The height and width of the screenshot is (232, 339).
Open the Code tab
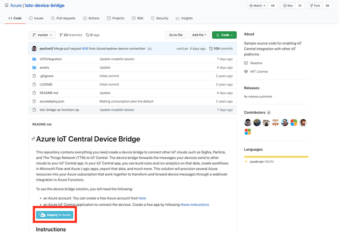click(x=15, y=18)
